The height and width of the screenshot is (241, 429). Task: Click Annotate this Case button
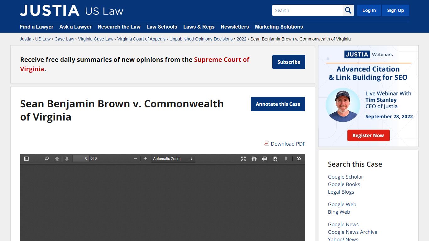[x=278, y=104]
